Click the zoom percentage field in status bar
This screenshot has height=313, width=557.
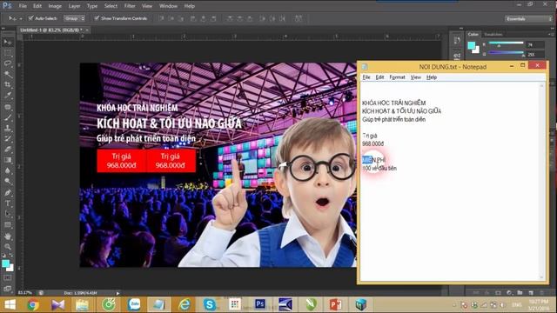(x=25, y=293)
